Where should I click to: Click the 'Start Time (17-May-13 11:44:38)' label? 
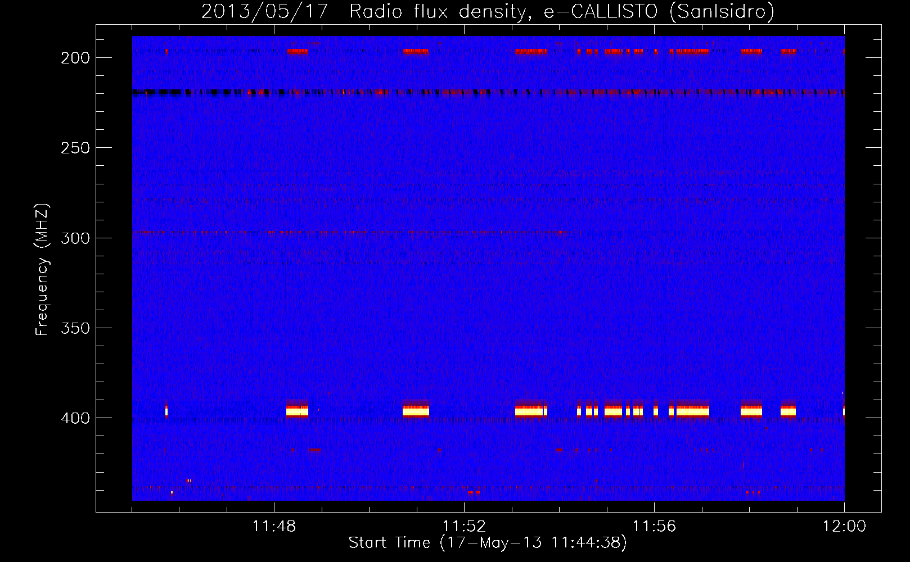(x=488, y=543)
